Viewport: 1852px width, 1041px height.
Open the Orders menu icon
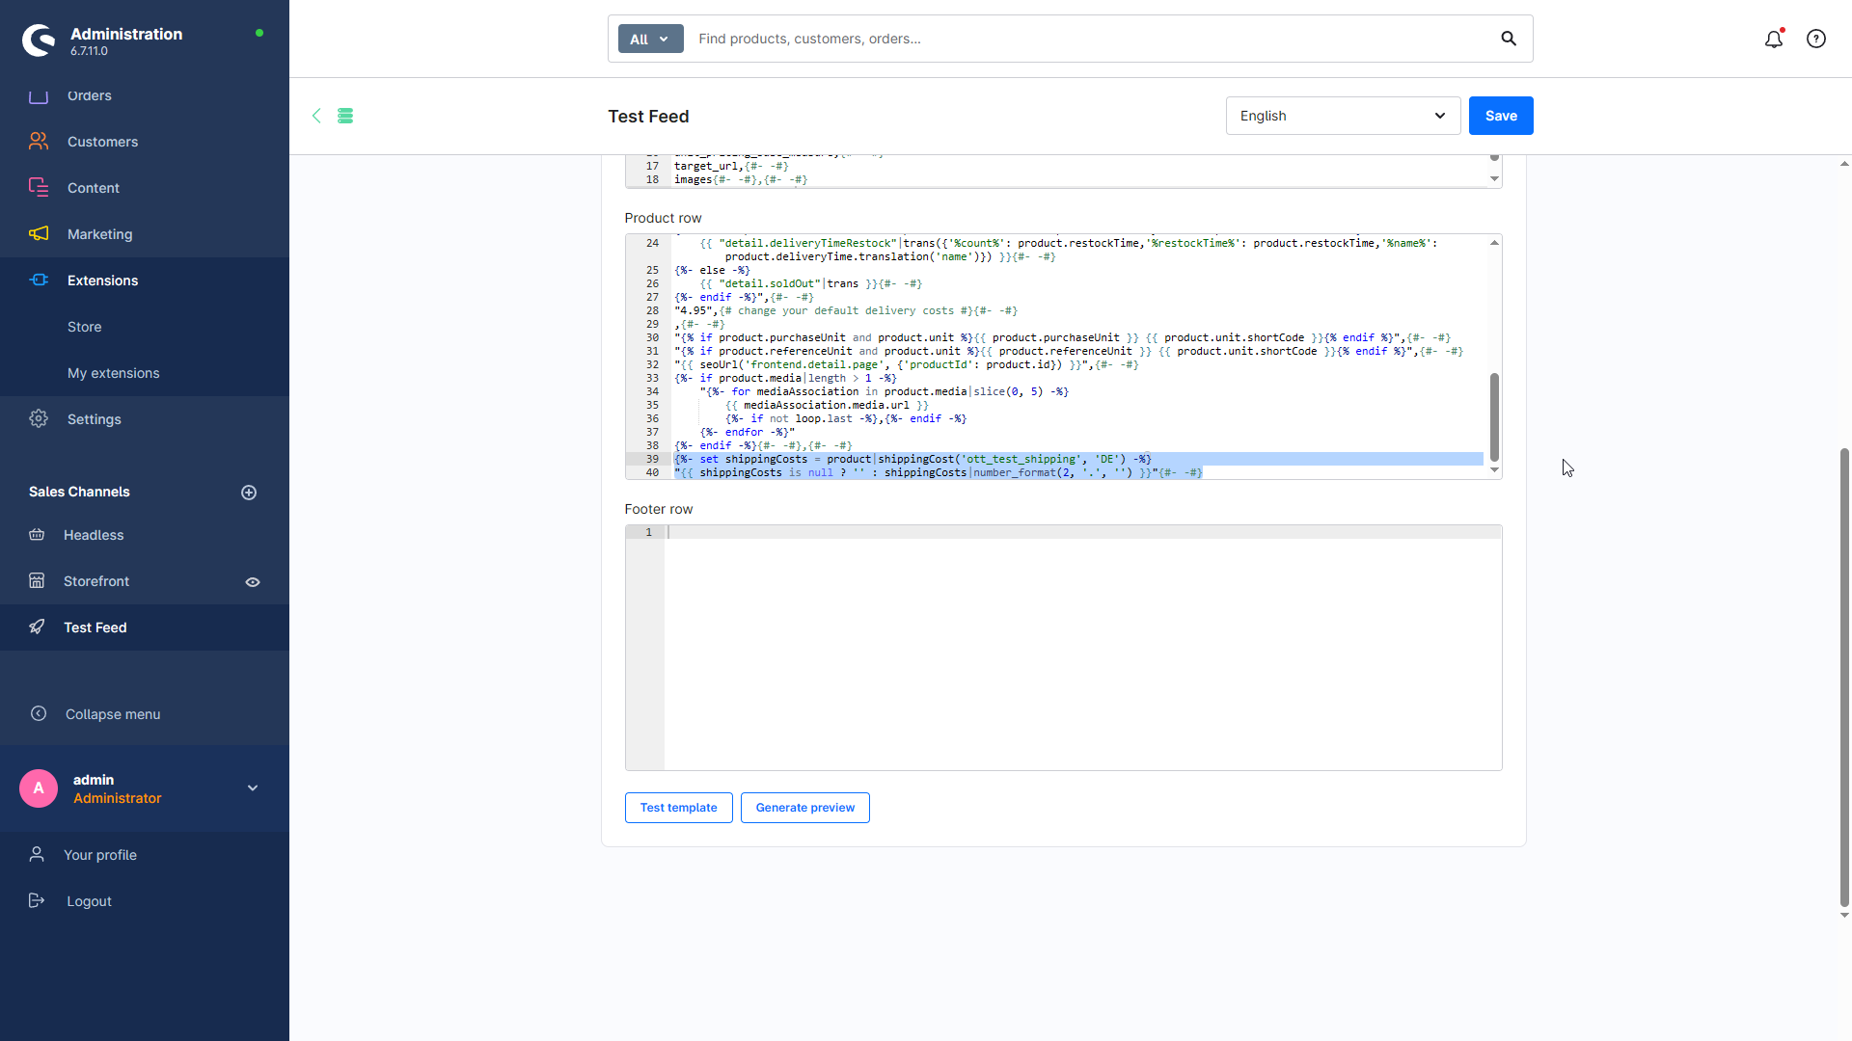point(39,95)
